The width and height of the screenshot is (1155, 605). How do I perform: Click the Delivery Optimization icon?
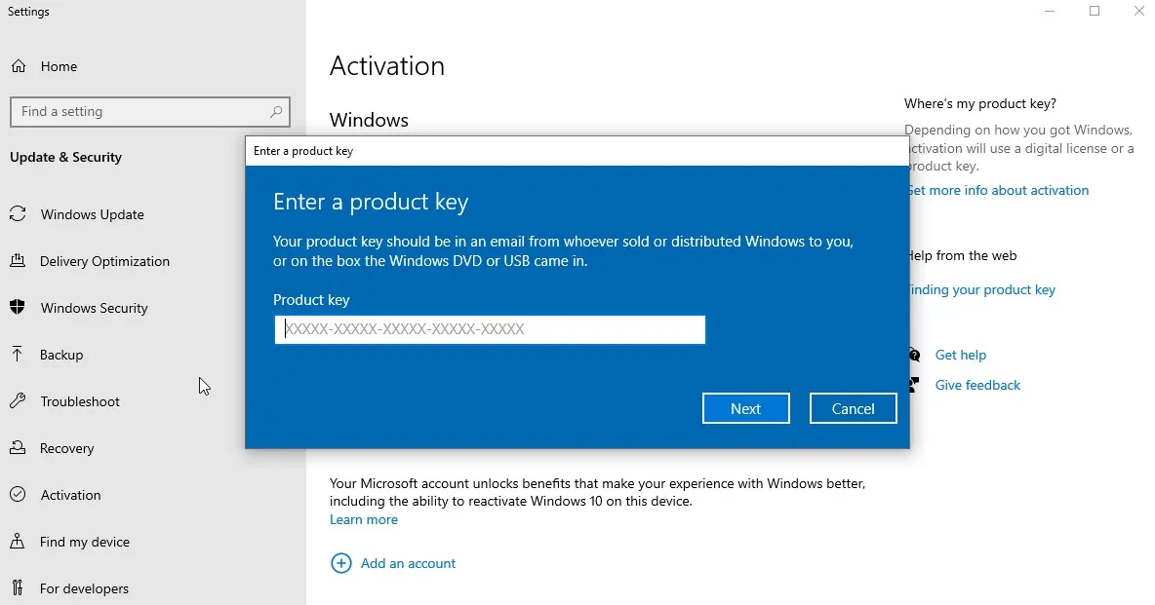click(x=18, y=260)
